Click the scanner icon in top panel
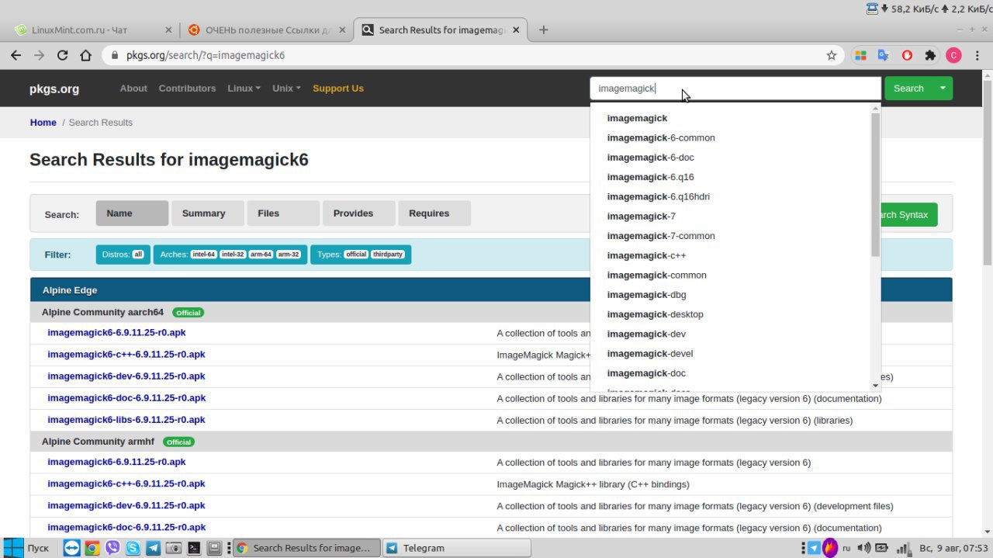This screenshot has width=993, height=558. click(x=872, y=9)
